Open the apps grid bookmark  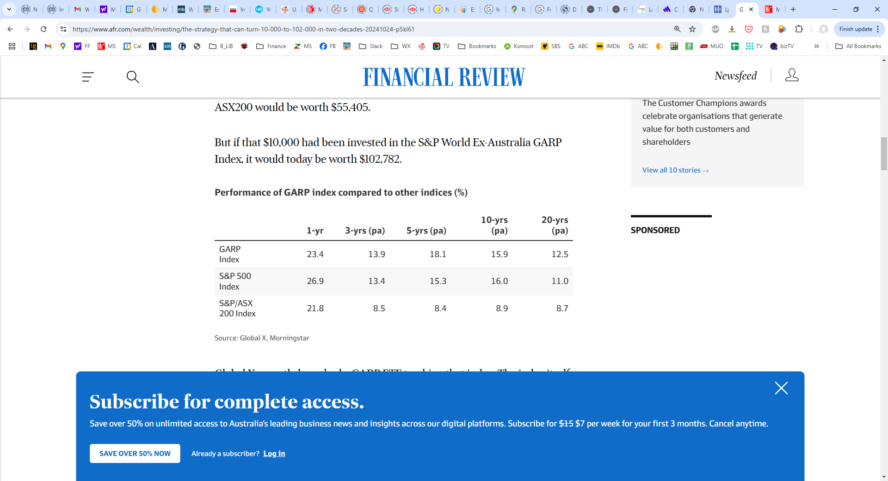[12, 46]
